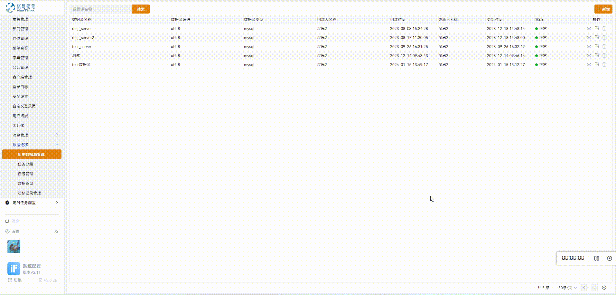The height and width of the screenshot is (295, 616).
Task: Edit the daijf_server data source row
Action: click(x=596, y=28)
